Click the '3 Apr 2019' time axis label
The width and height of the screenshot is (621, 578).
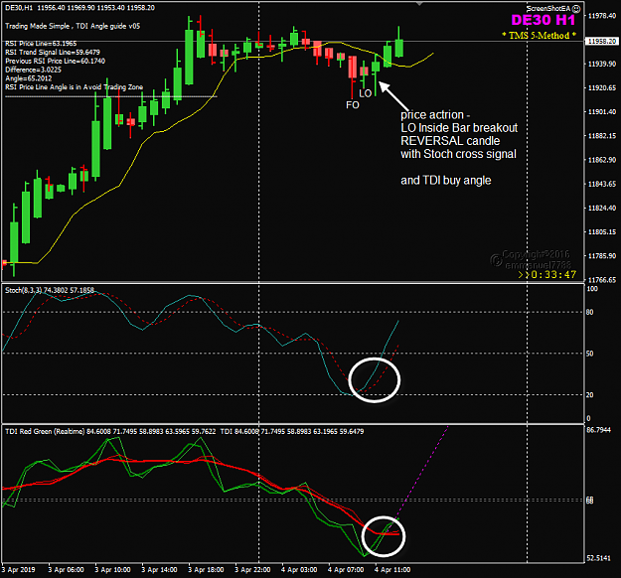point(18,570)
